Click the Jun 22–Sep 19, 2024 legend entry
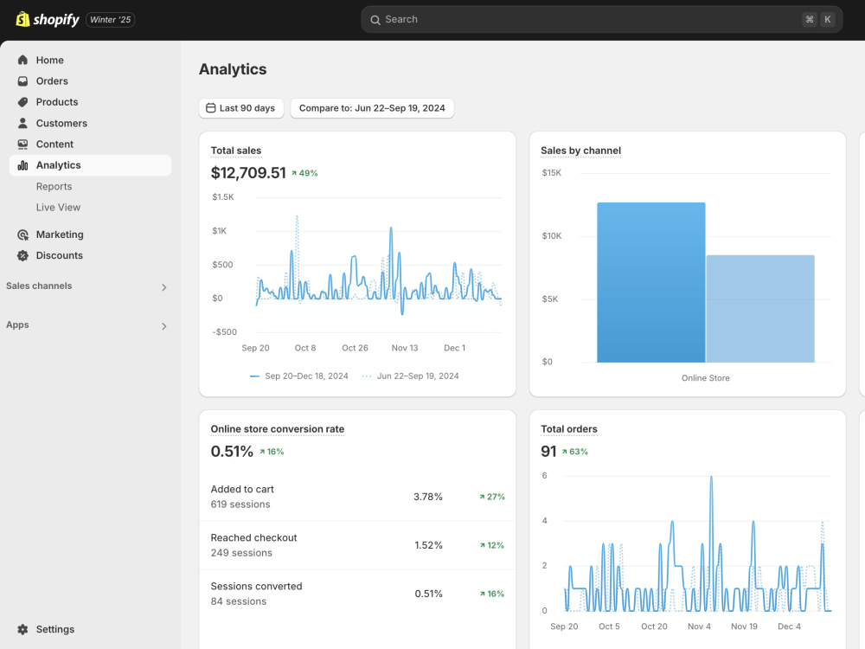This screenshot has height=649, width=865. pos(410,376)
